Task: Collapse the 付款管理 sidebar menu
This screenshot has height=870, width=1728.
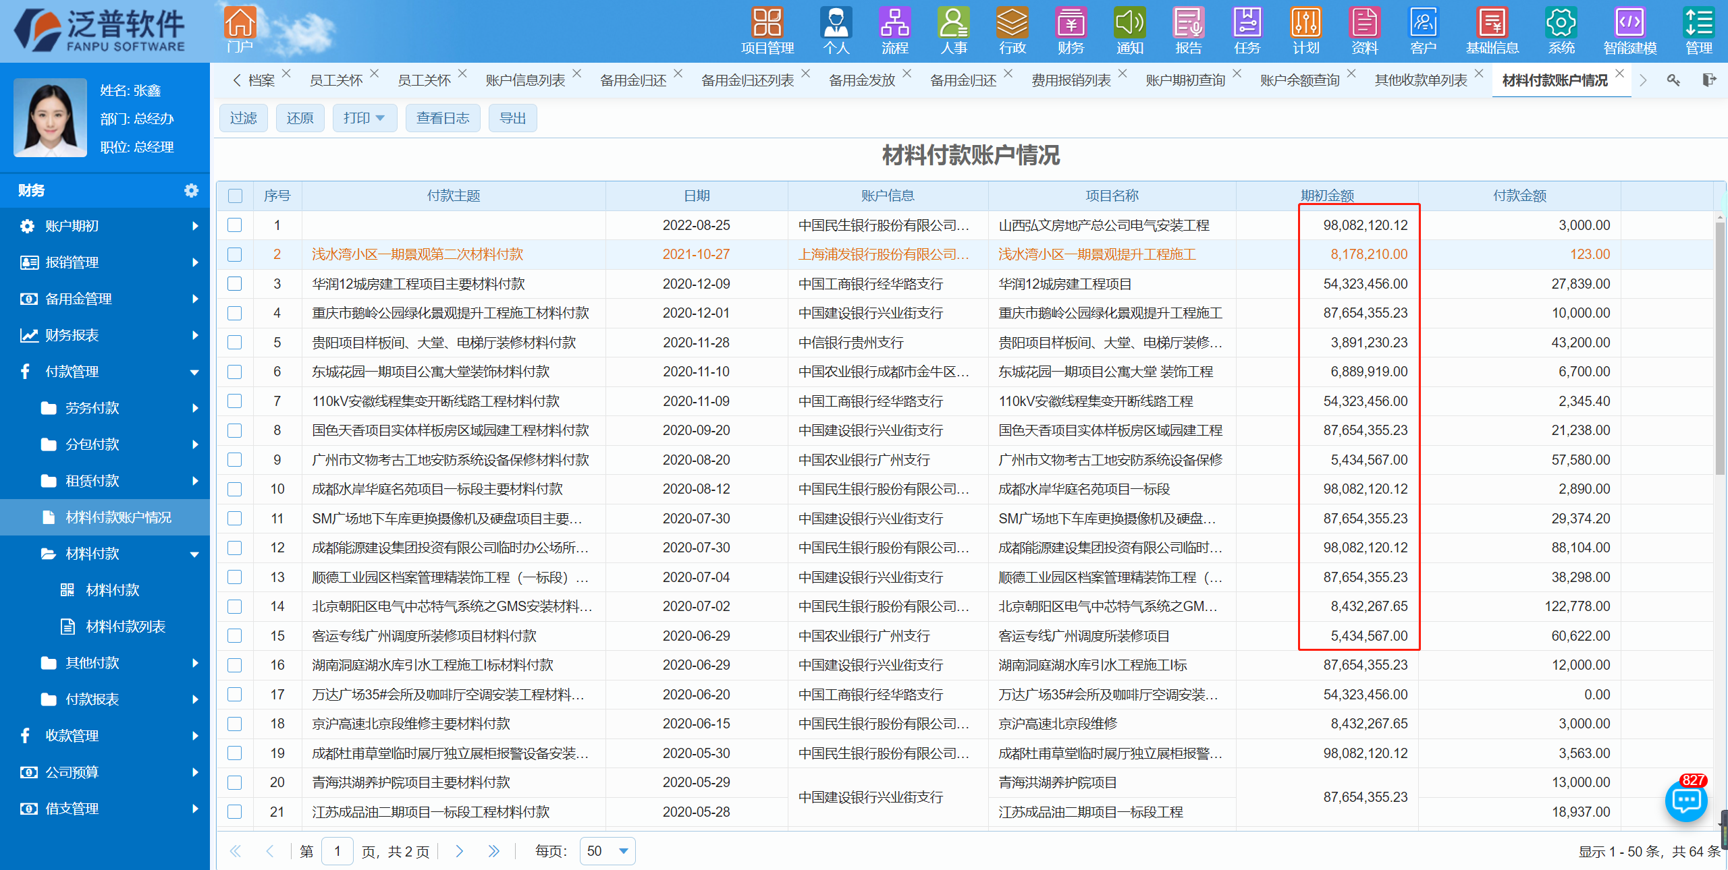Action: coord(105,372)
